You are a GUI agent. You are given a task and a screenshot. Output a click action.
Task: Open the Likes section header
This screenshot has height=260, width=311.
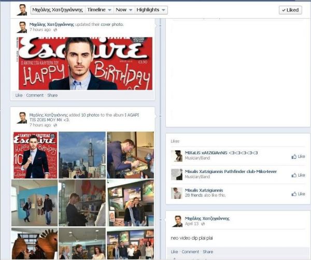click(175, 141)
